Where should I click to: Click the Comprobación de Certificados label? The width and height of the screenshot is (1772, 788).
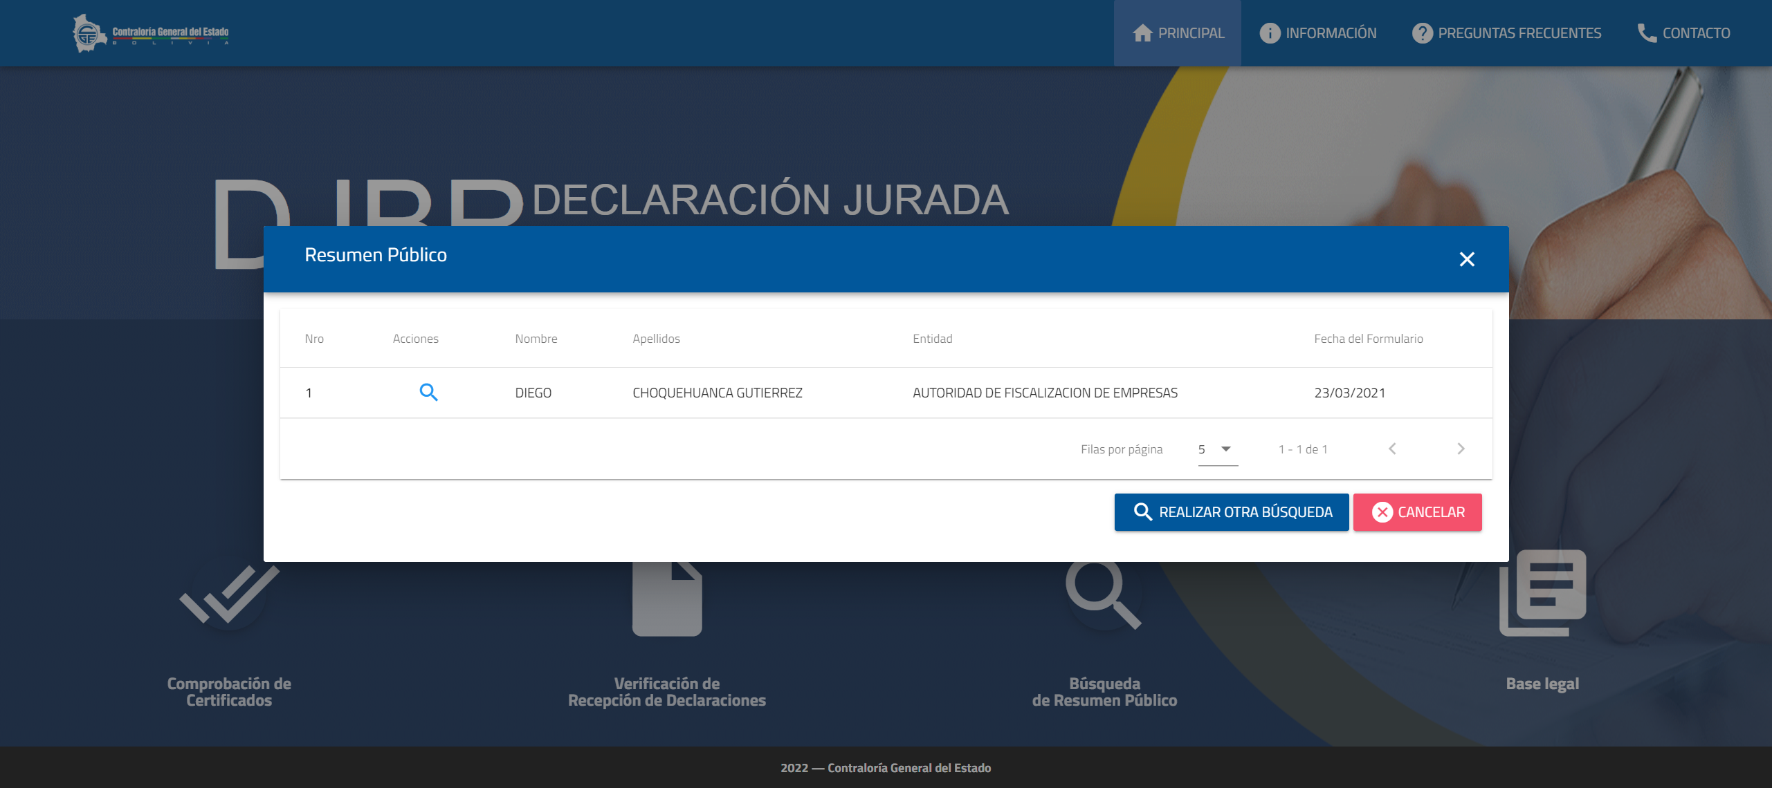tap(229, 692)
